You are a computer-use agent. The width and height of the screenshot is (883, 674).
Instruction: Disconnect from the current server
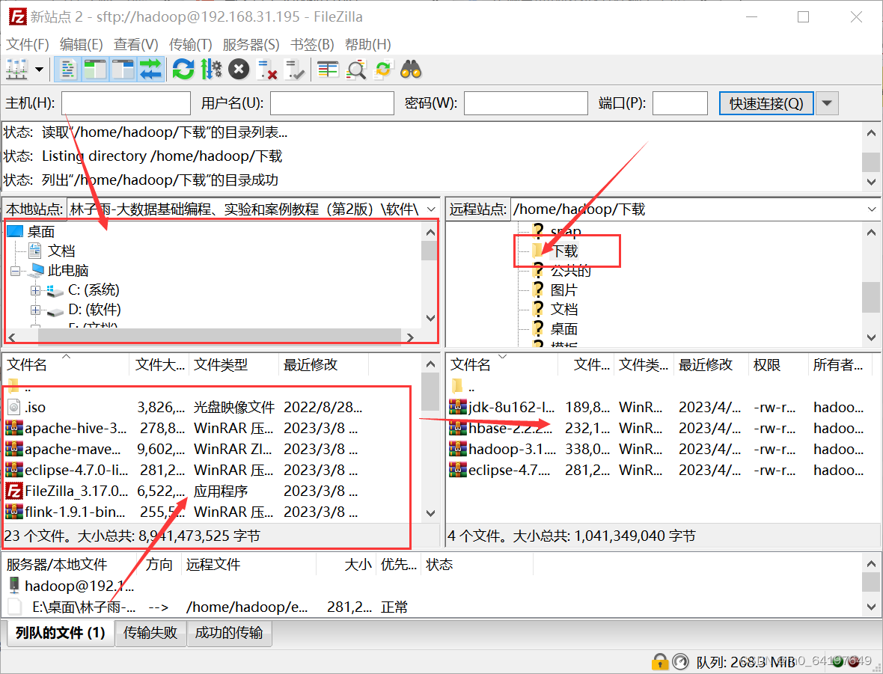(266, 70)
